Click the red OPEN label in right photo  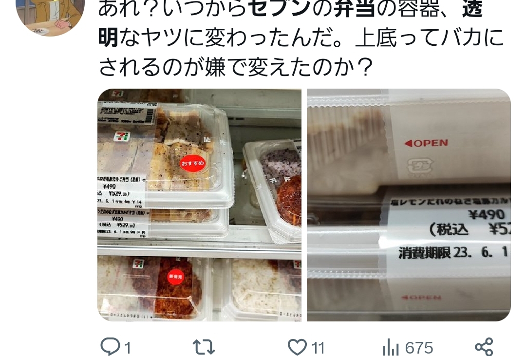[426, 143]
